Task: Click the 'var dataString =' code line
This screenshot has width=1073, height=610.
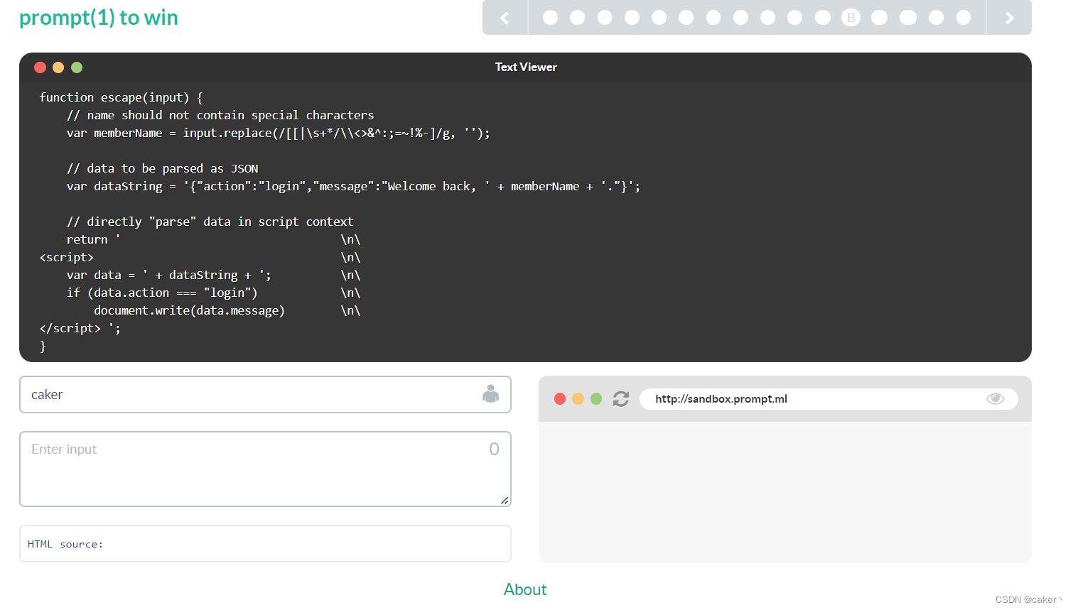Action: pyautogui.click(x=353, y=186)
